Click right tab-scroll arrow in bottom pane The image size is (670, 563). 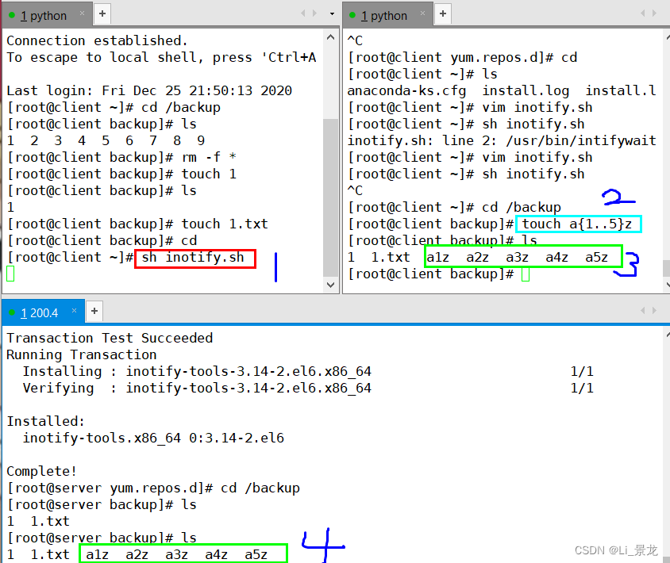(654, 311)
